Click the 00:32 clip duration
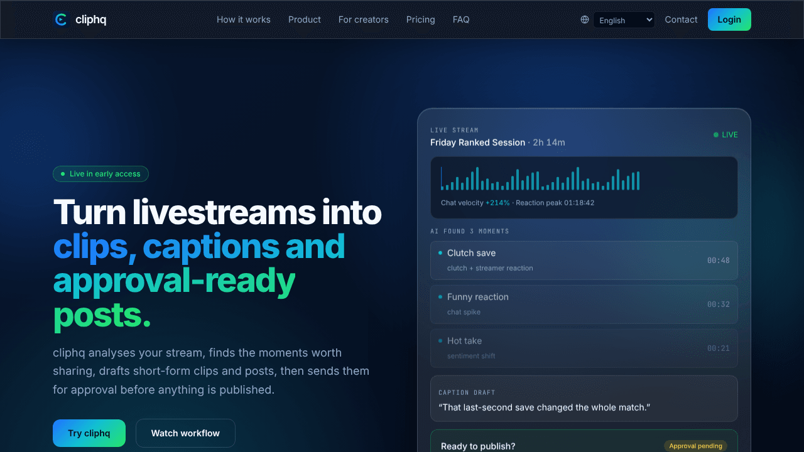Viewport: 804px width, 452px height. [x=719, y=304]
